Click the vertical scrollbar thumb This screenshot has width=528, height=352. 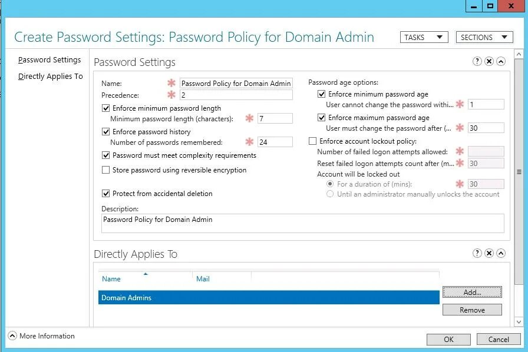tap(519, 172)
